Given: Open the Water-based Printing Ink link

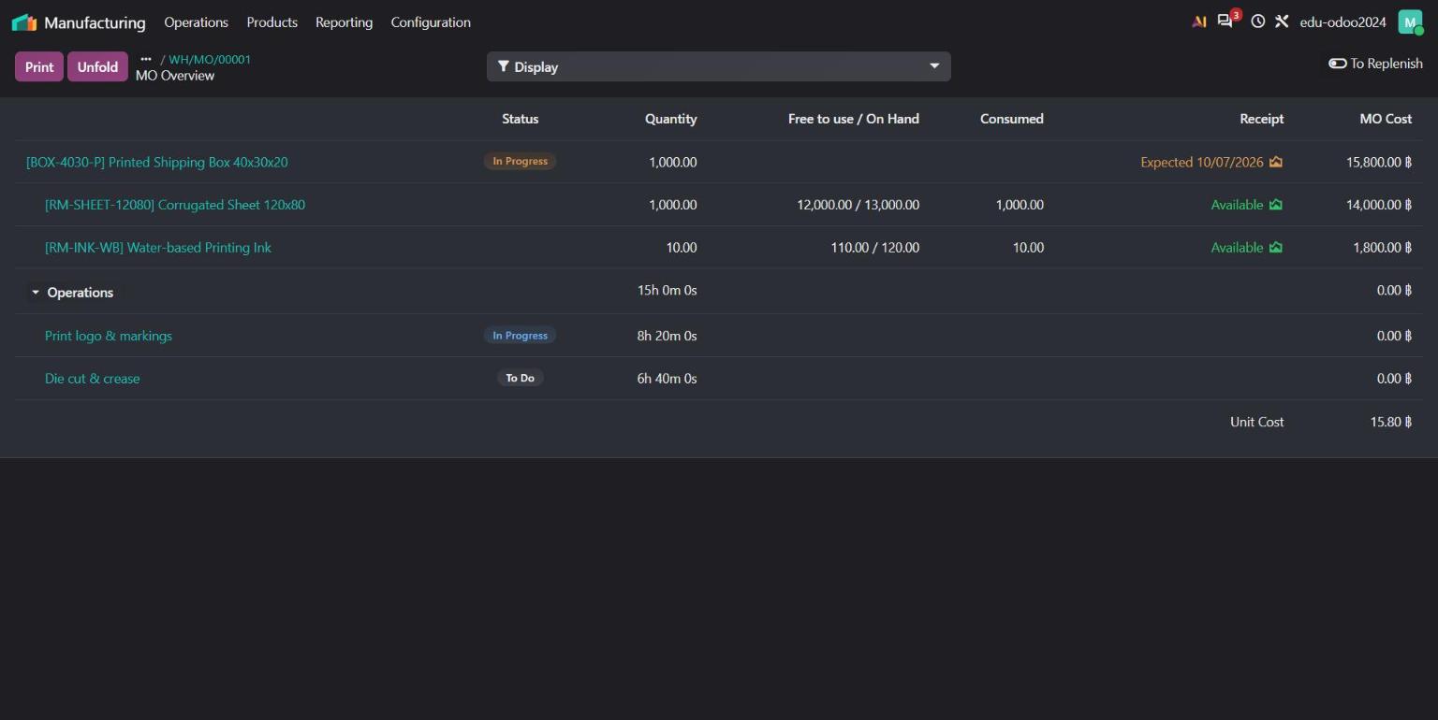Looking at the screenshot, I should [158, 248].
